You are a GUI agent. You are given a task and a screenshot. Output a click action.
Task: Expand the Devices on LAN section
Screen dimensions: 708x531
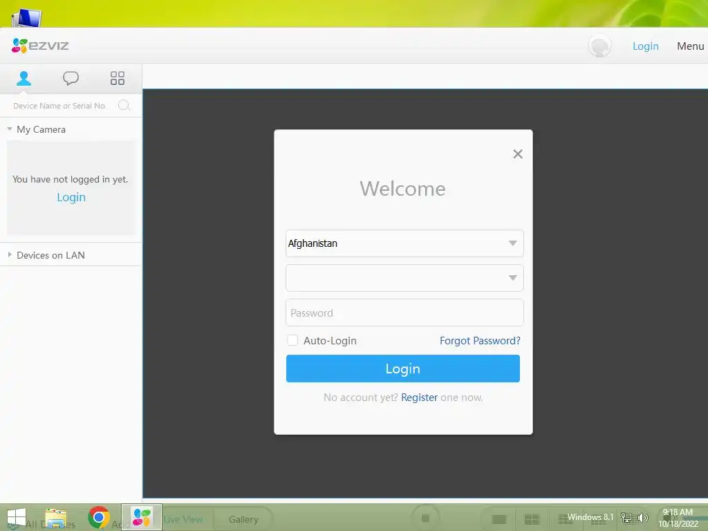(x=10, y=254)
